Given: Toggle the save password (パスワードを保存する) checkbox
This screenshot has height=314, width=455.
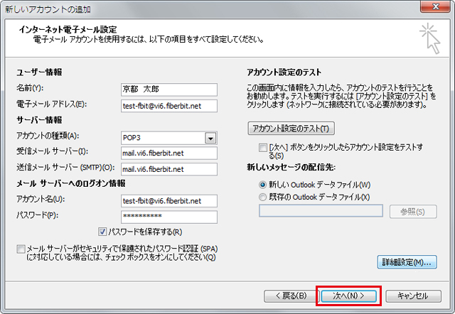Looking at the screenshot, I should pos(103,232).
